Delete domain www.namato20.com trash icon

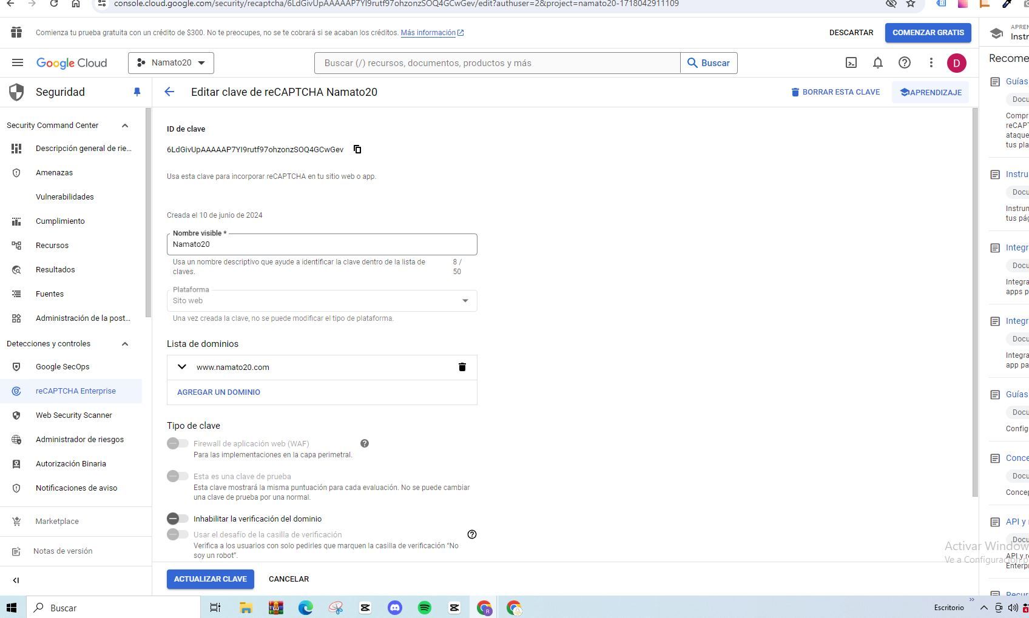(462, 367)
